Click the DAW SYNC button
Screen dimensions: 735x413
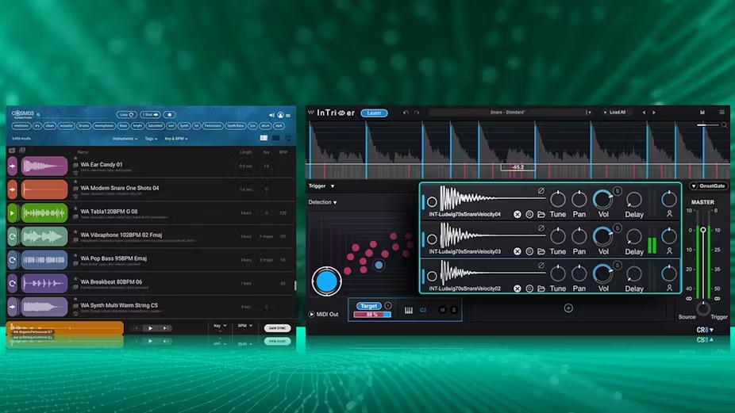click(277, 327)
